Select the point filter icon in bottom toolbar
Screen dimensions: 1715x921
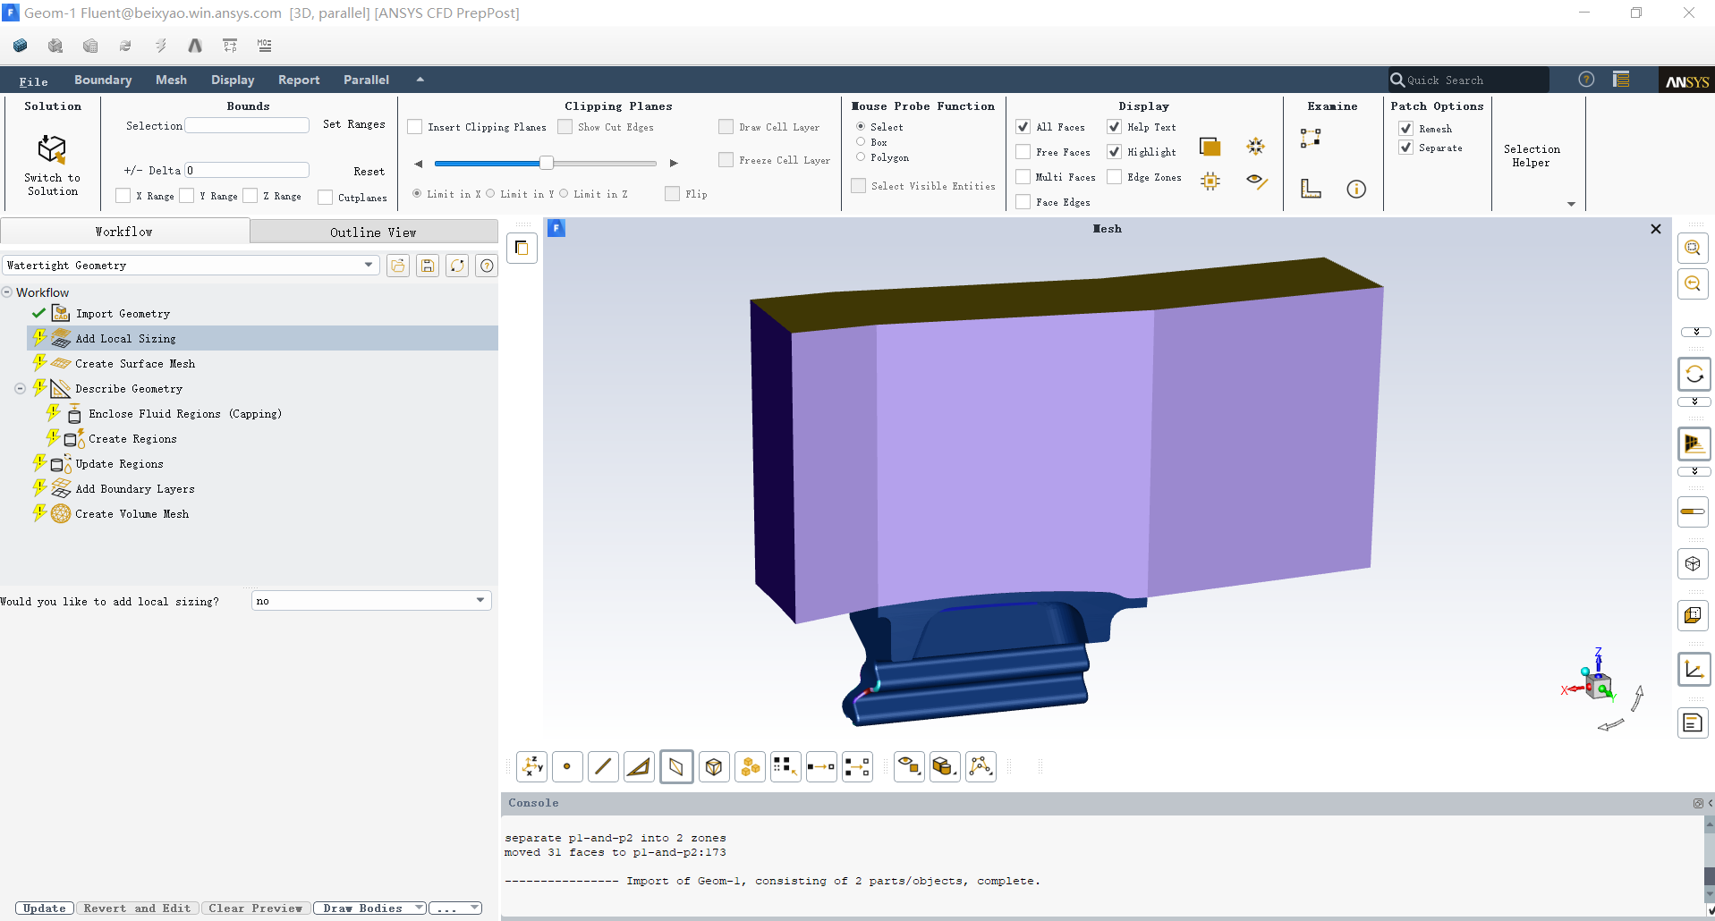567,766
